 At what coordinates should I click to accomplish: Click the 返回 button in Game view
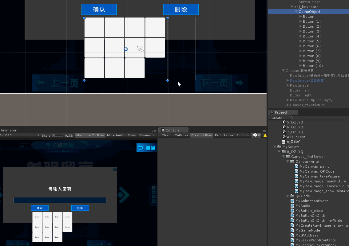[146, 148]
